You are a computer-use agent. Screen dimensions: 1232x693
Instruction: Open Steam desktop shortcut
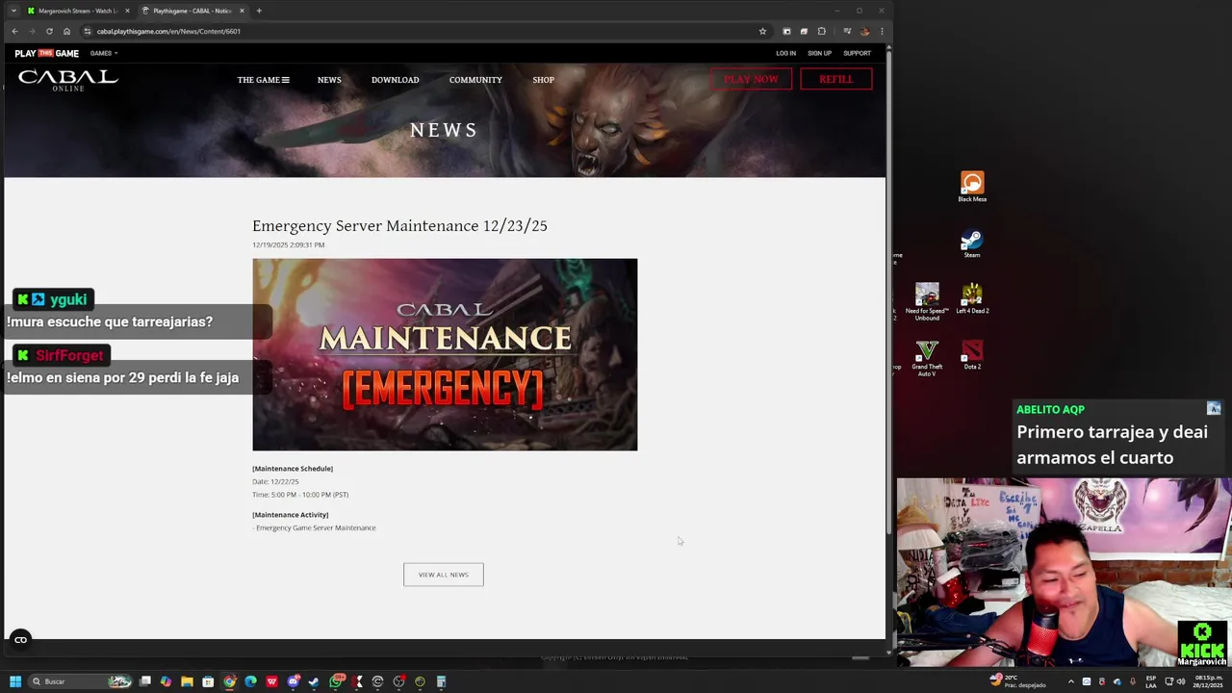coord(972,243)
